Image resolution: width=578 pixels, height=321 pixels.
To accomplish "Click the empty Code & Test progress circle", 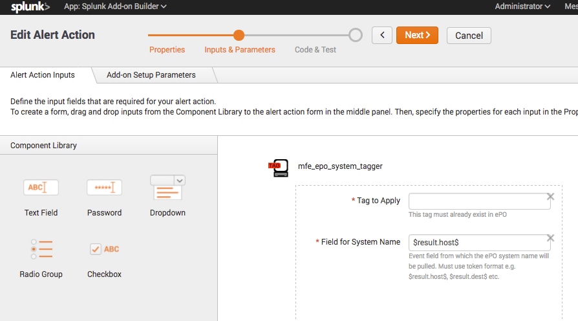I will 356,35.
